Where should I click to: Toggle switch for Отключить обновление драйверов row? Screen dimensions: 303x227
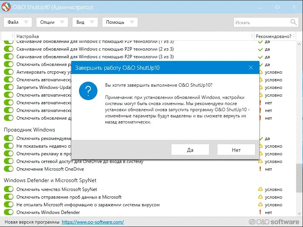click(x=8, y=118)
